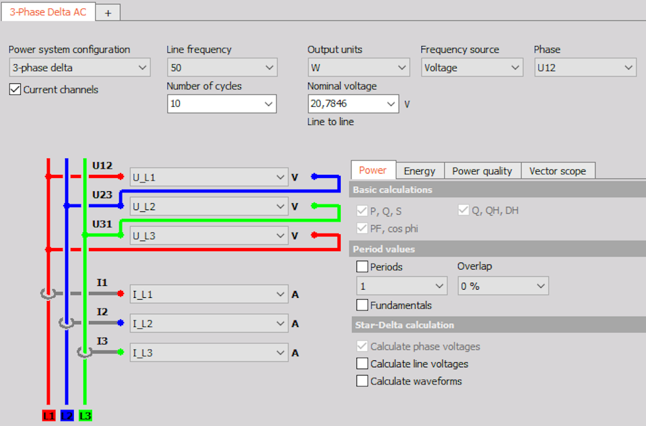Click the U12 label
This screenshot has width=646, height=426.
coord(102,165)
